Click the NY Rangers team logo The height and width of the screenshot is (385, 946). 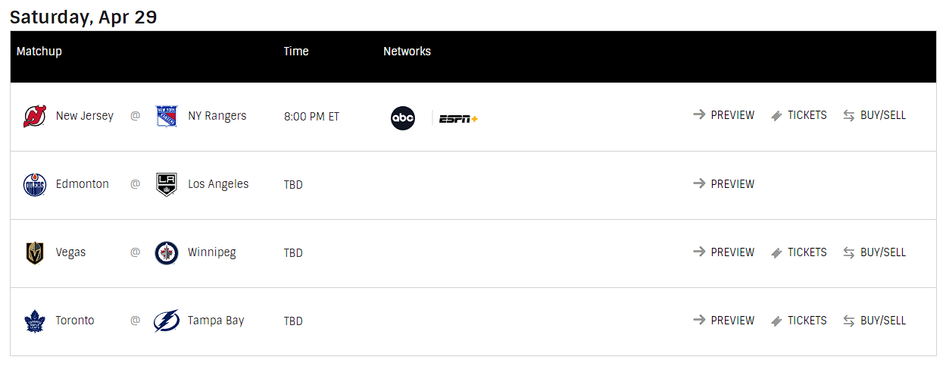coord(167,116)
